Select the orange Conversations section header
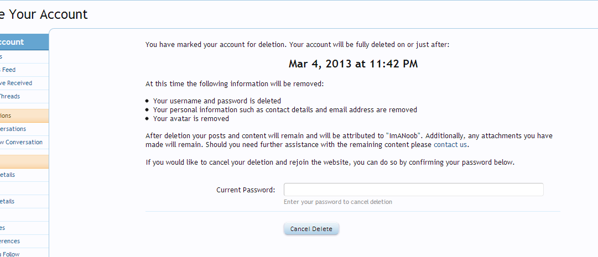 (x=6, y=116)
